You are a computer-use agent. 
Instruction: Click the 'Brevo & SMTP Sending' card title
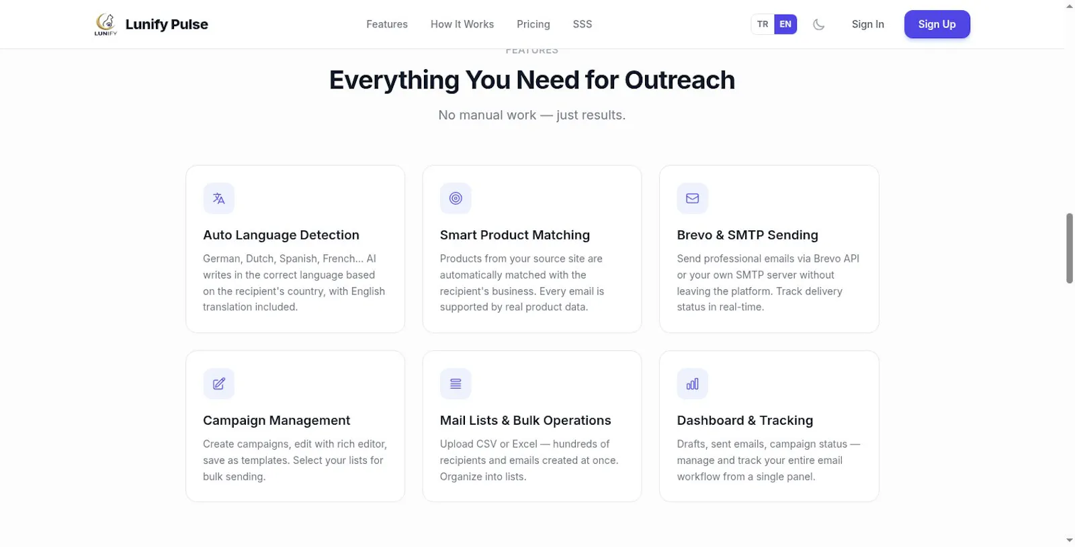click(748, 235)
